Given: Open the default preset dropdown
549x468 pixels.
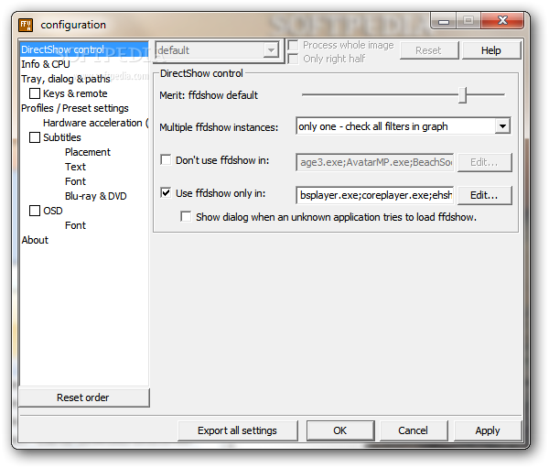Looking at the screenshot, I should (x=218, y=50).
